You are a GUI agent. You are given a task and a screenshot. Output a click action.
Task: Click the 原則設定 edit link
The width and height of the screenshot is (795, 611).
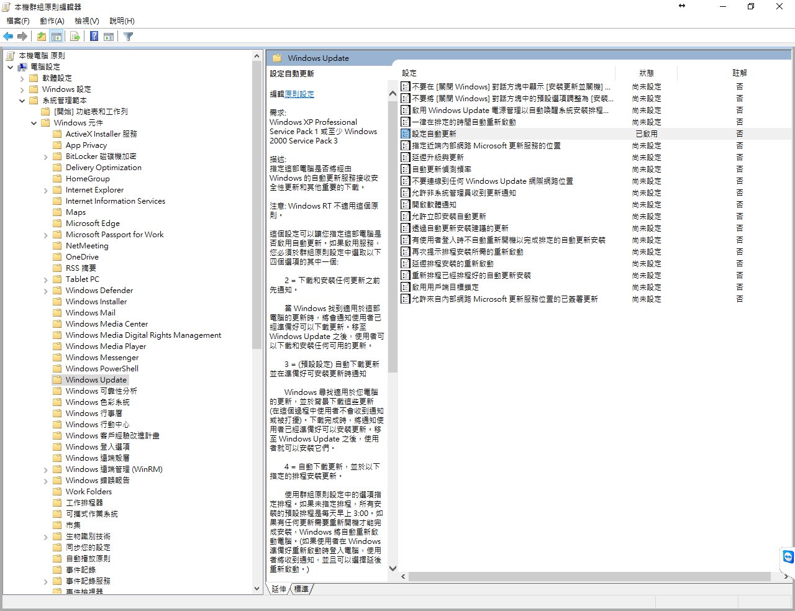click(x=299, y=94)
